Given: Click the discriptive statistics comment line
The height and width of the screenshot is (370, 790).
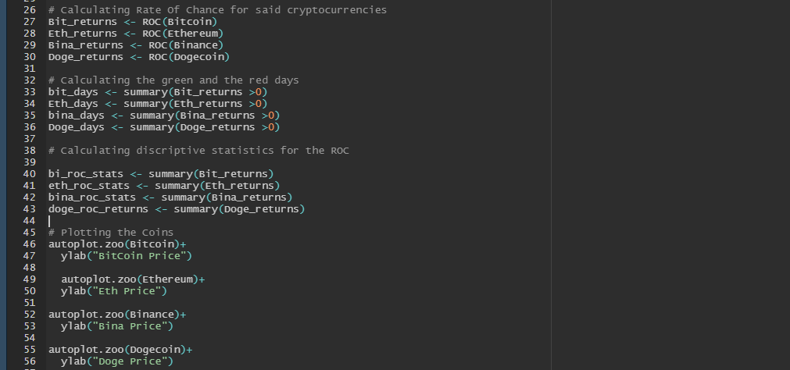Looking at the screenshot, I should click(198, 151).
